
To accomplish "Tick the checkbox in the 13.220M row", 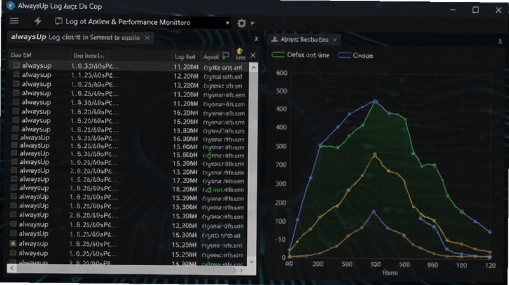I will (16, 84).
